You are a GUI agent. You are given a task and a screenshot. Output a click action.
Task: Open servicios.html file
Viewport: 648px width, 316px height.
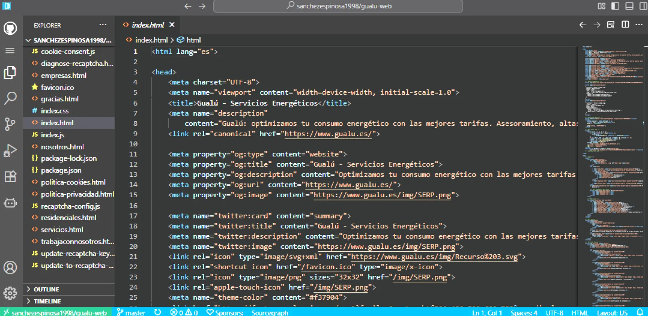[x=69, y=229]
